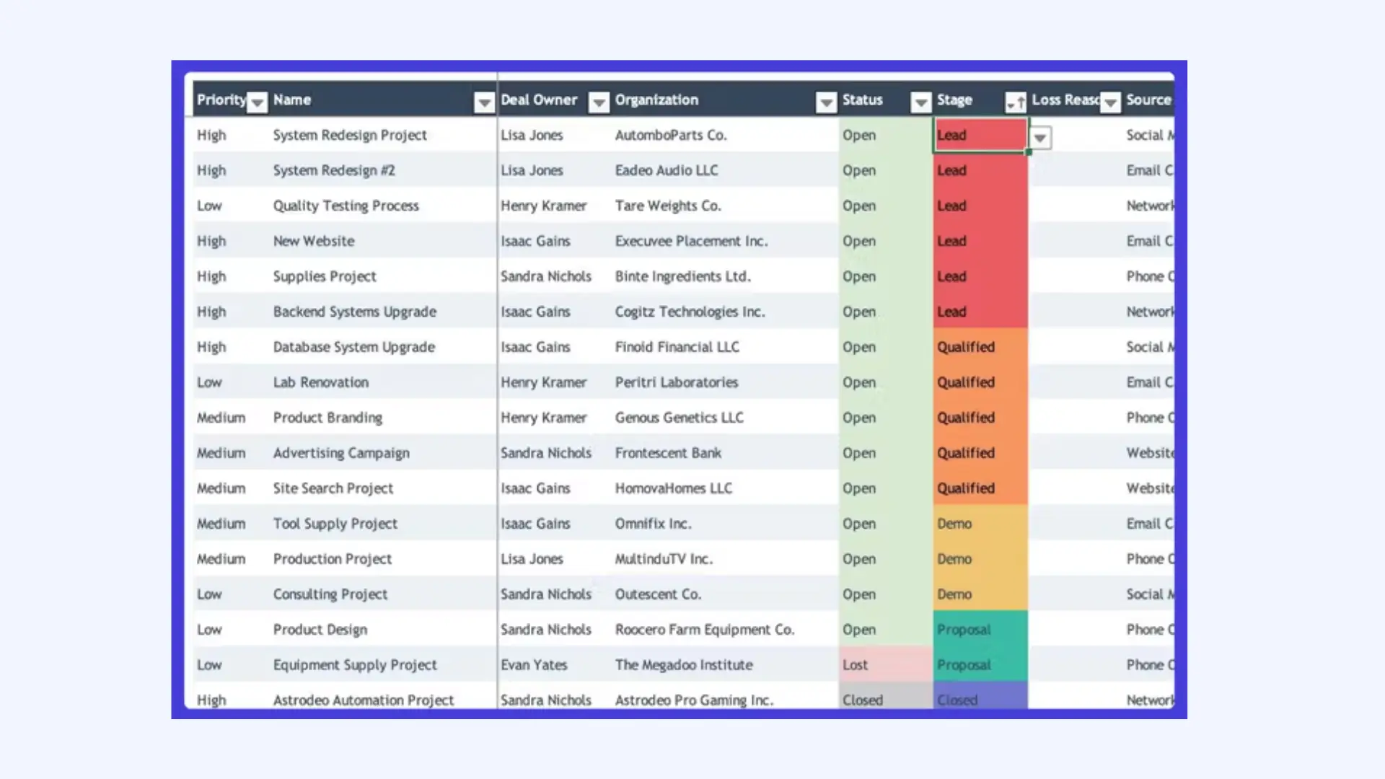This screenshot has width=1385, height=779.
Task: Select the organization cell Frontescent Bank
Action: [668, 453]
